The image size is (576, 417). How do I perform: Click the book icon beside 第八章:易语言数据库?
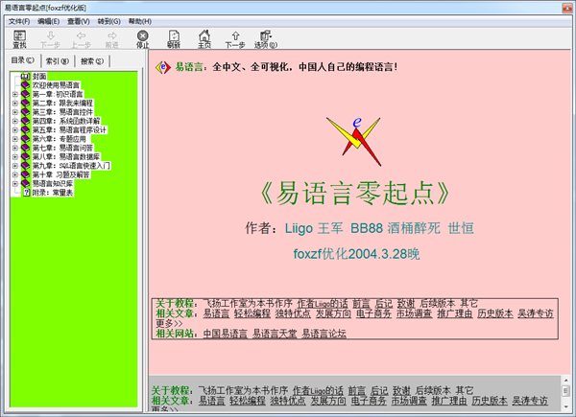coord(25,156)
